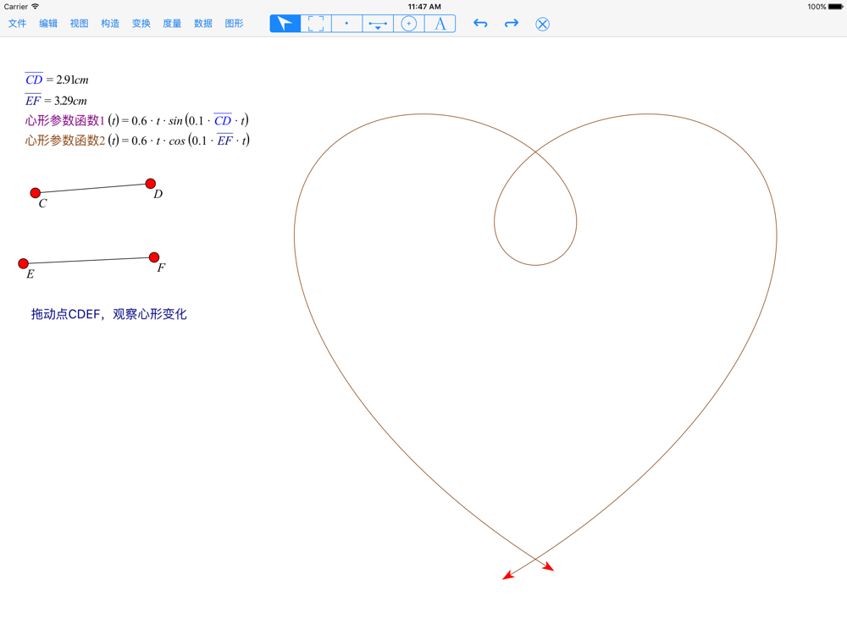Select the arrow selection tool
The image size is (847, 635).
coord(285,24)
